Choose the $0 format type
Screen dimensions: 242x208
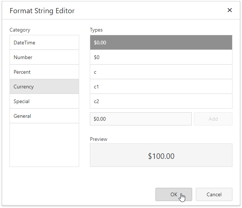pyautogui.click(x=161, y=57)
